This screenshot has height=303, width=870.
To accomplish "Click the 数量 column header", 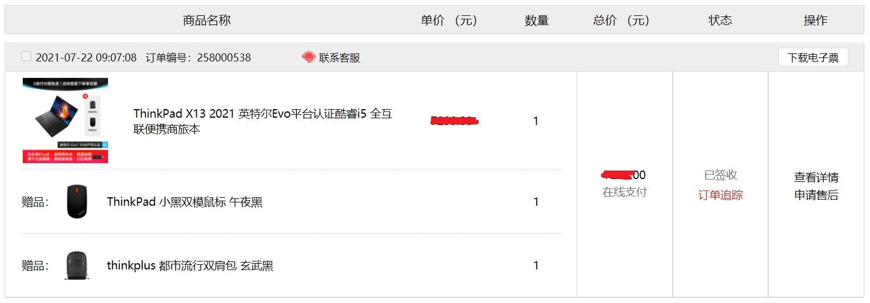I will tap(536, 20).
